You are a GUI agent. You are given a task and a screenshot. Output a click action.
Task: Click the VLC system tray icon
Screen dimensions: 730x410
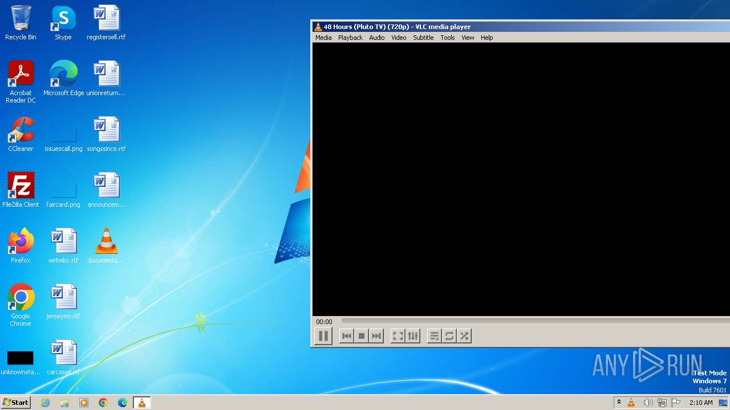(631, 403)
